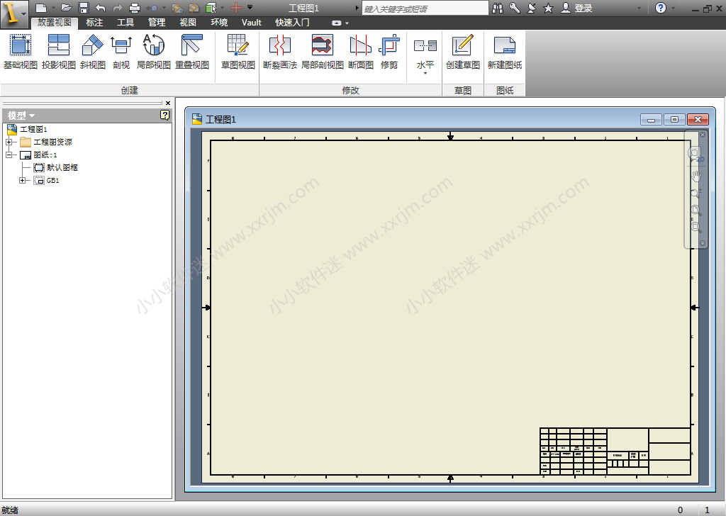
Task: Open the 管理 ribbon tab
Action: pyautogui.click(x=157, y=23)
